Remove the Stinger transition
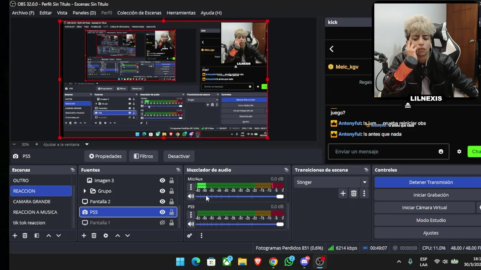Image resolution: width=481 pixels, height=270 pixels. pos(354,193)
